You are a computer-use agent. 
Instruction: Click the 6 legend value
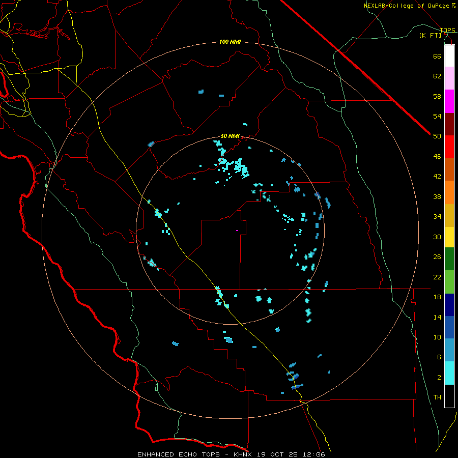tap(439, 357)
